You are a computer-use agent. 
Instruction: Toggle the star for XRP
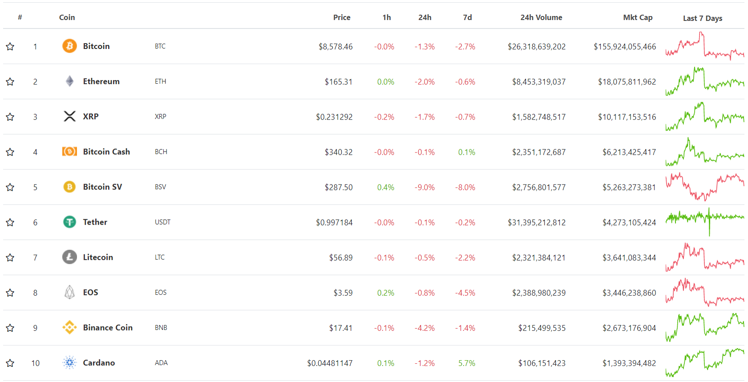click(x=10, y=117)
